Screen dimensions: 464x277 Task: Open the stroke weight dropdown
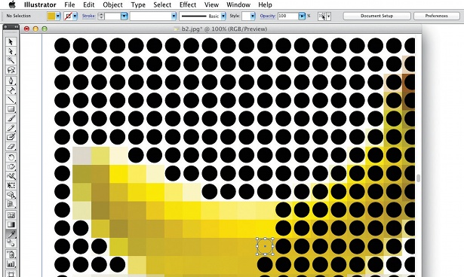(124, 16)
